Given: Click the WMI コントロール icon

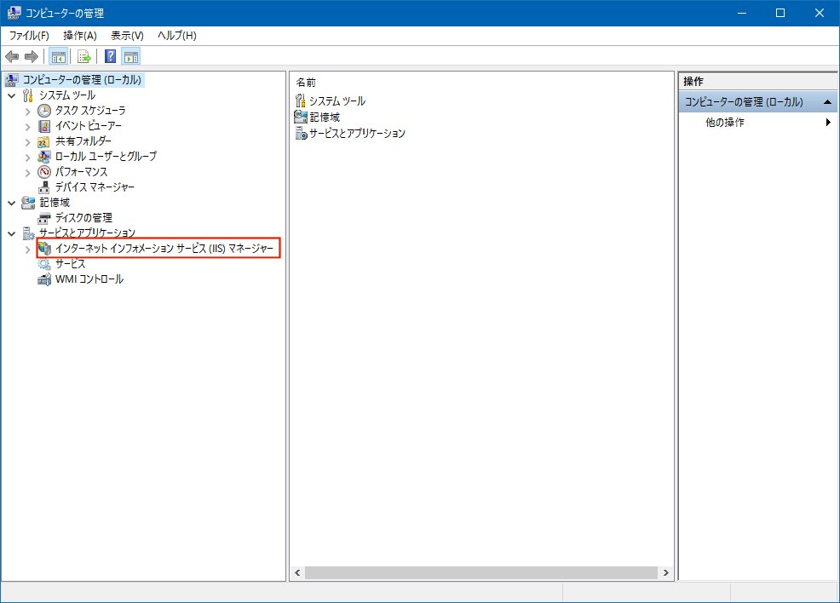Looking at the screenshot, I should tap(44, 279).
